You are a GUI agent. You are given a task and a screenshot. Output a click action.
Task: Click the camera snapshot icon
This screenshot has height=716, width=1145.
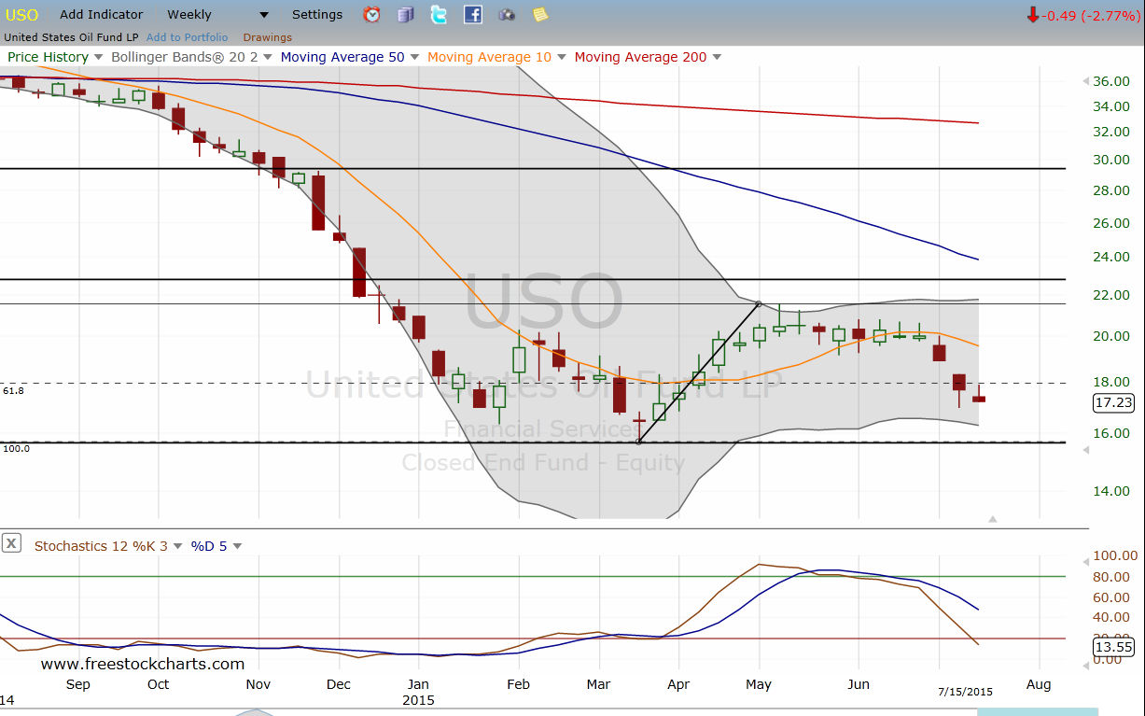coord(506,14)
